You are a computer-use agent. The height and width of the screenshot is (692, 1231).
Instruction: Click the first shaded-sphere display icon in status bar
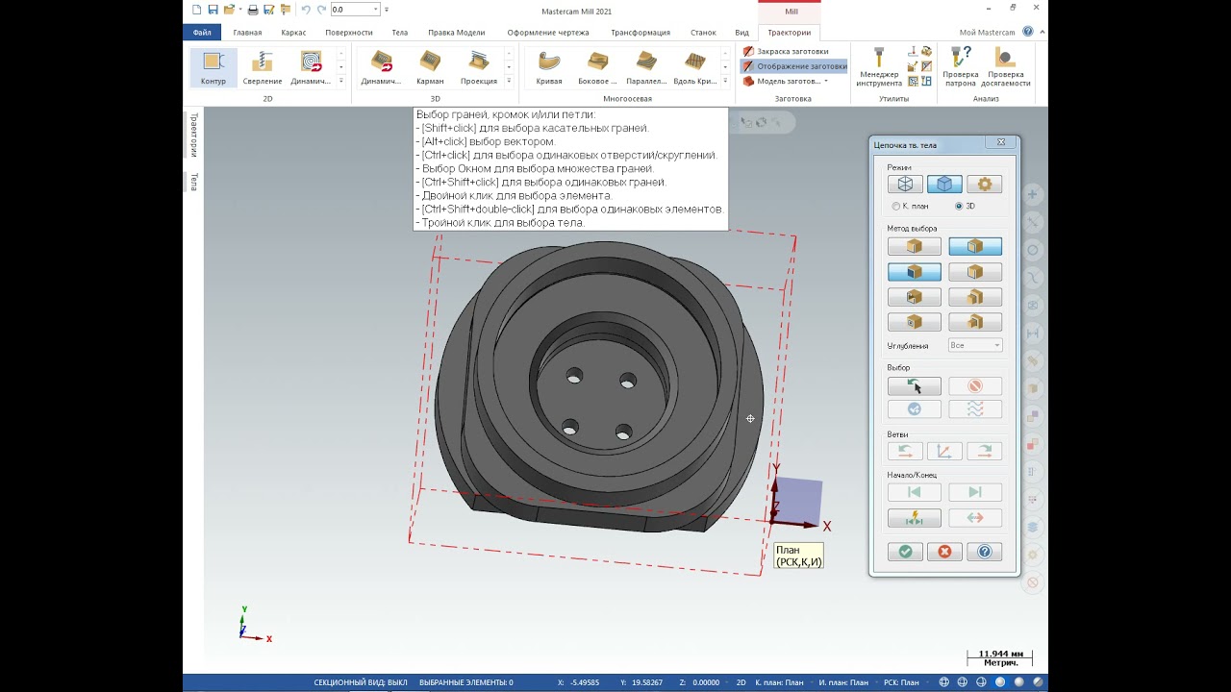coord(1002,682)
